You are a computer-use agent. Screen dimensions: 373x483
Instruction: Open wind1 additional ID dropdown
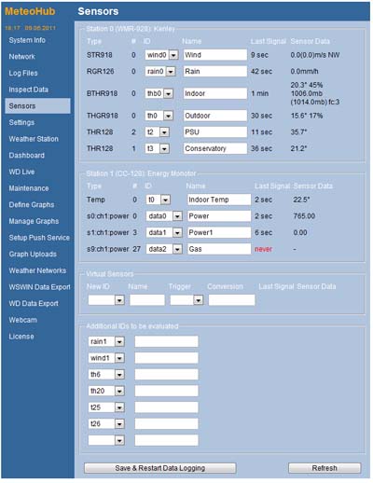tap(106, 358)
